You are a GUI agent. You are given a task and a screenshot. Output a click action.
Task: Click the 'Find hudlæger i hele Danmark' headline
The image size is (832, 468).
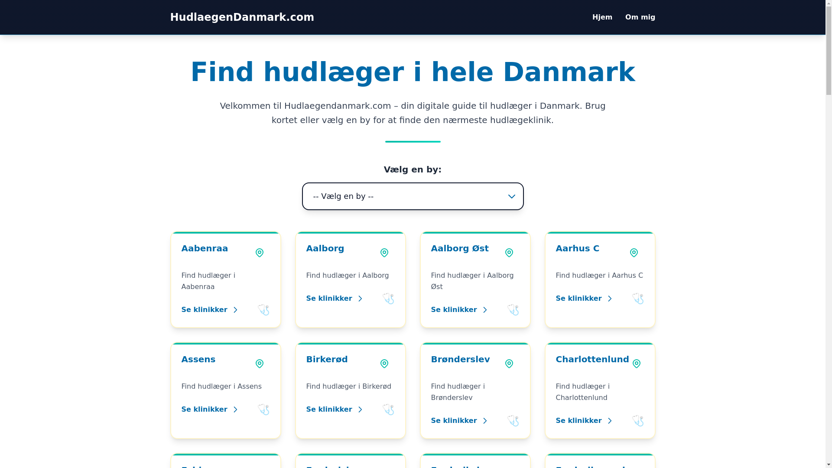pos(413,72)
